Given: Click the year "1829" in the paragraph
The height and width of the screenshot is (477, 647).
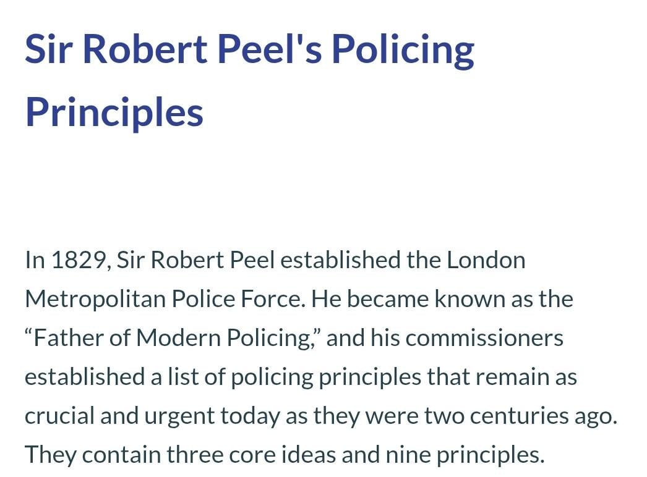Looking at the screenshot, I should (x=79, y=261).
